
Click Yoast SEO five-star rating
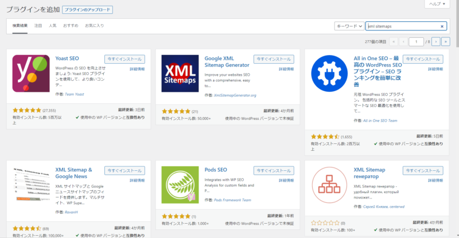27,110
